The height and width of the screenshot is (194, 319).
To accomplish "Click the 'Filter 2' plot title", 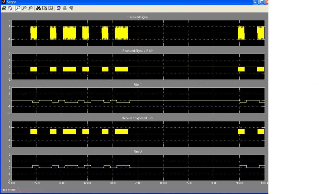I will pos(137,152).
